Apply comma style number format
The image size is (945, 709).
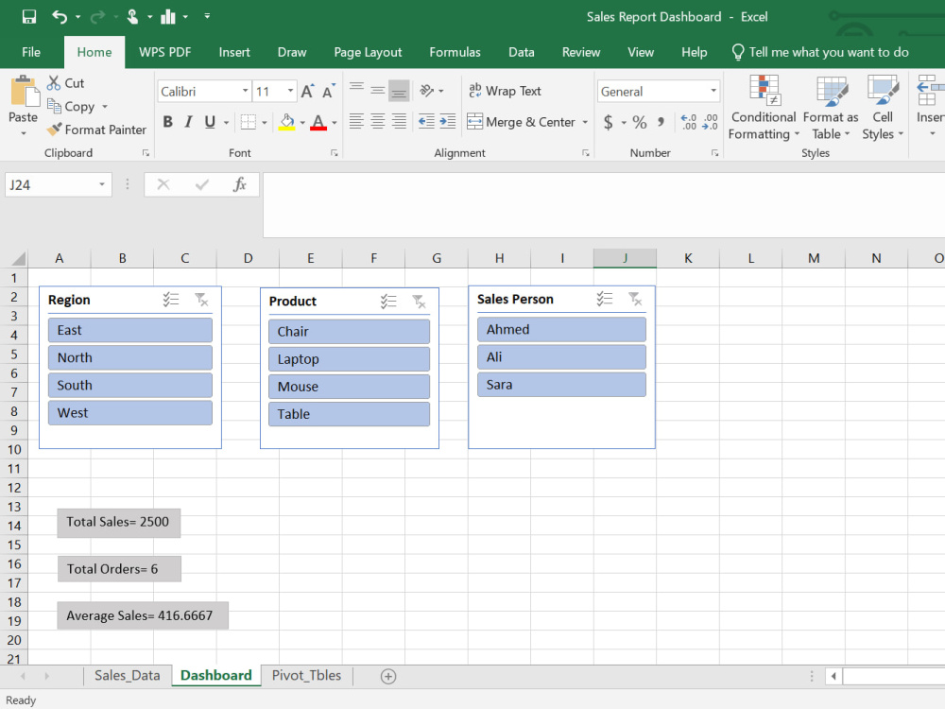click(x=661, y=122)
